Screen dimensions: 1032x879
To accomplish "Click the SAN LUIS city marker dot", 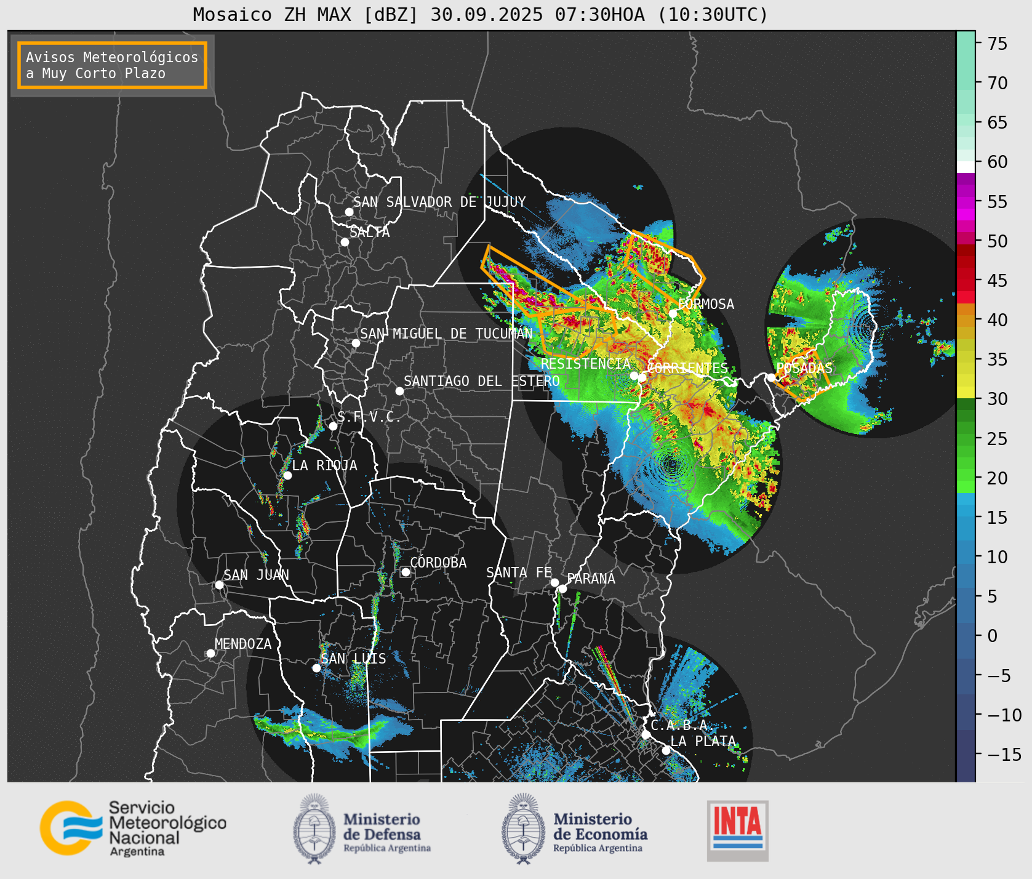I will tap(316, 668).
